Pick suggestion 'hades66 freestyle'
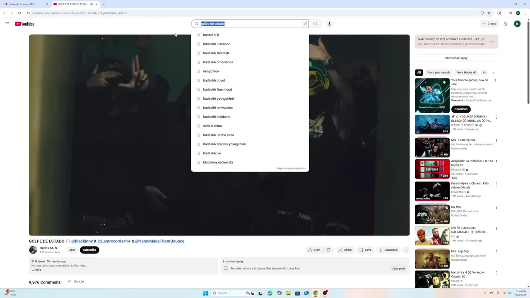The width and height of the screenshot is (530, 298). tap(250, 53)
